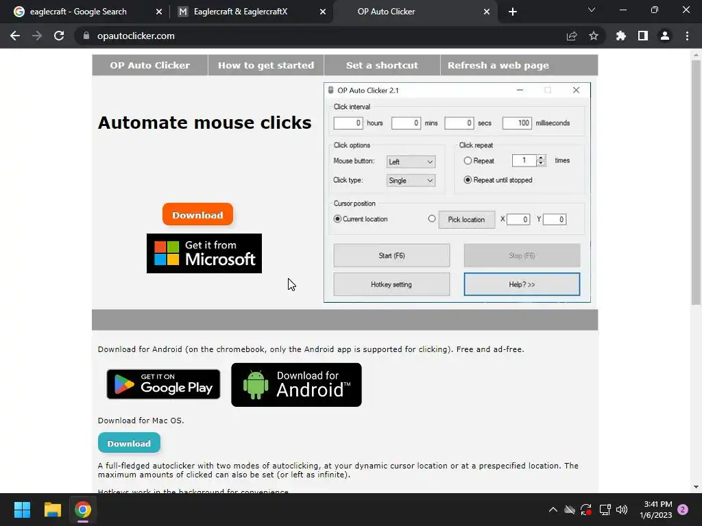Click the milliseconds field showing 100
The width and height of the screenshot is (702, 526).
tap(517, 123)
